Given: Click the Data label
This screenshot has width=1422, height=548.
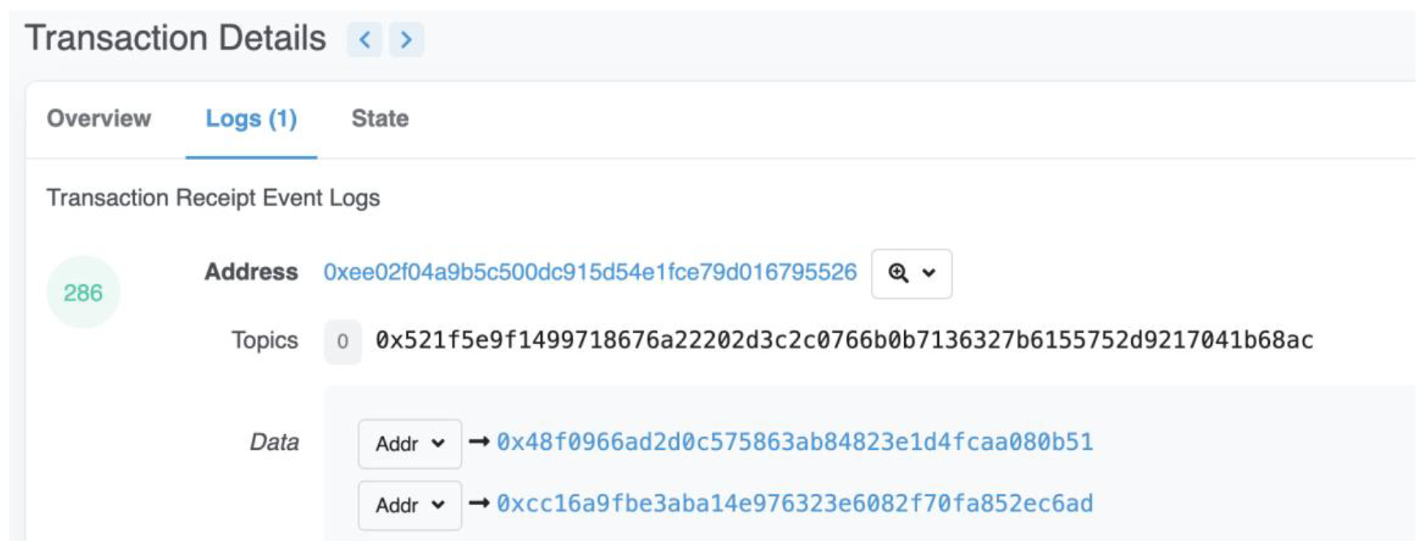Looking at the screenshot, I should point(274,442).
